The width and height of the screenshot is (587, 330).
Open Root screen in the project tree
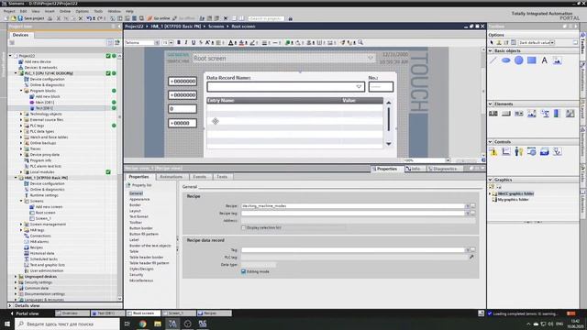45,213
